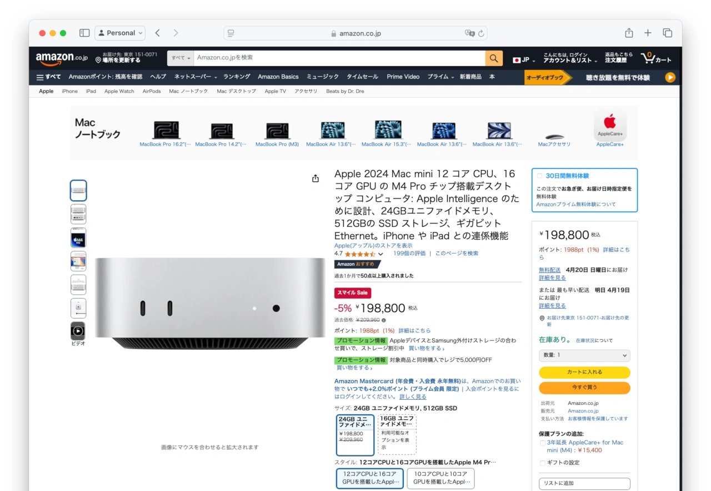Screen dimensions: 711x491
Task: Reload the page with the refresh icon
Action: 482,33
